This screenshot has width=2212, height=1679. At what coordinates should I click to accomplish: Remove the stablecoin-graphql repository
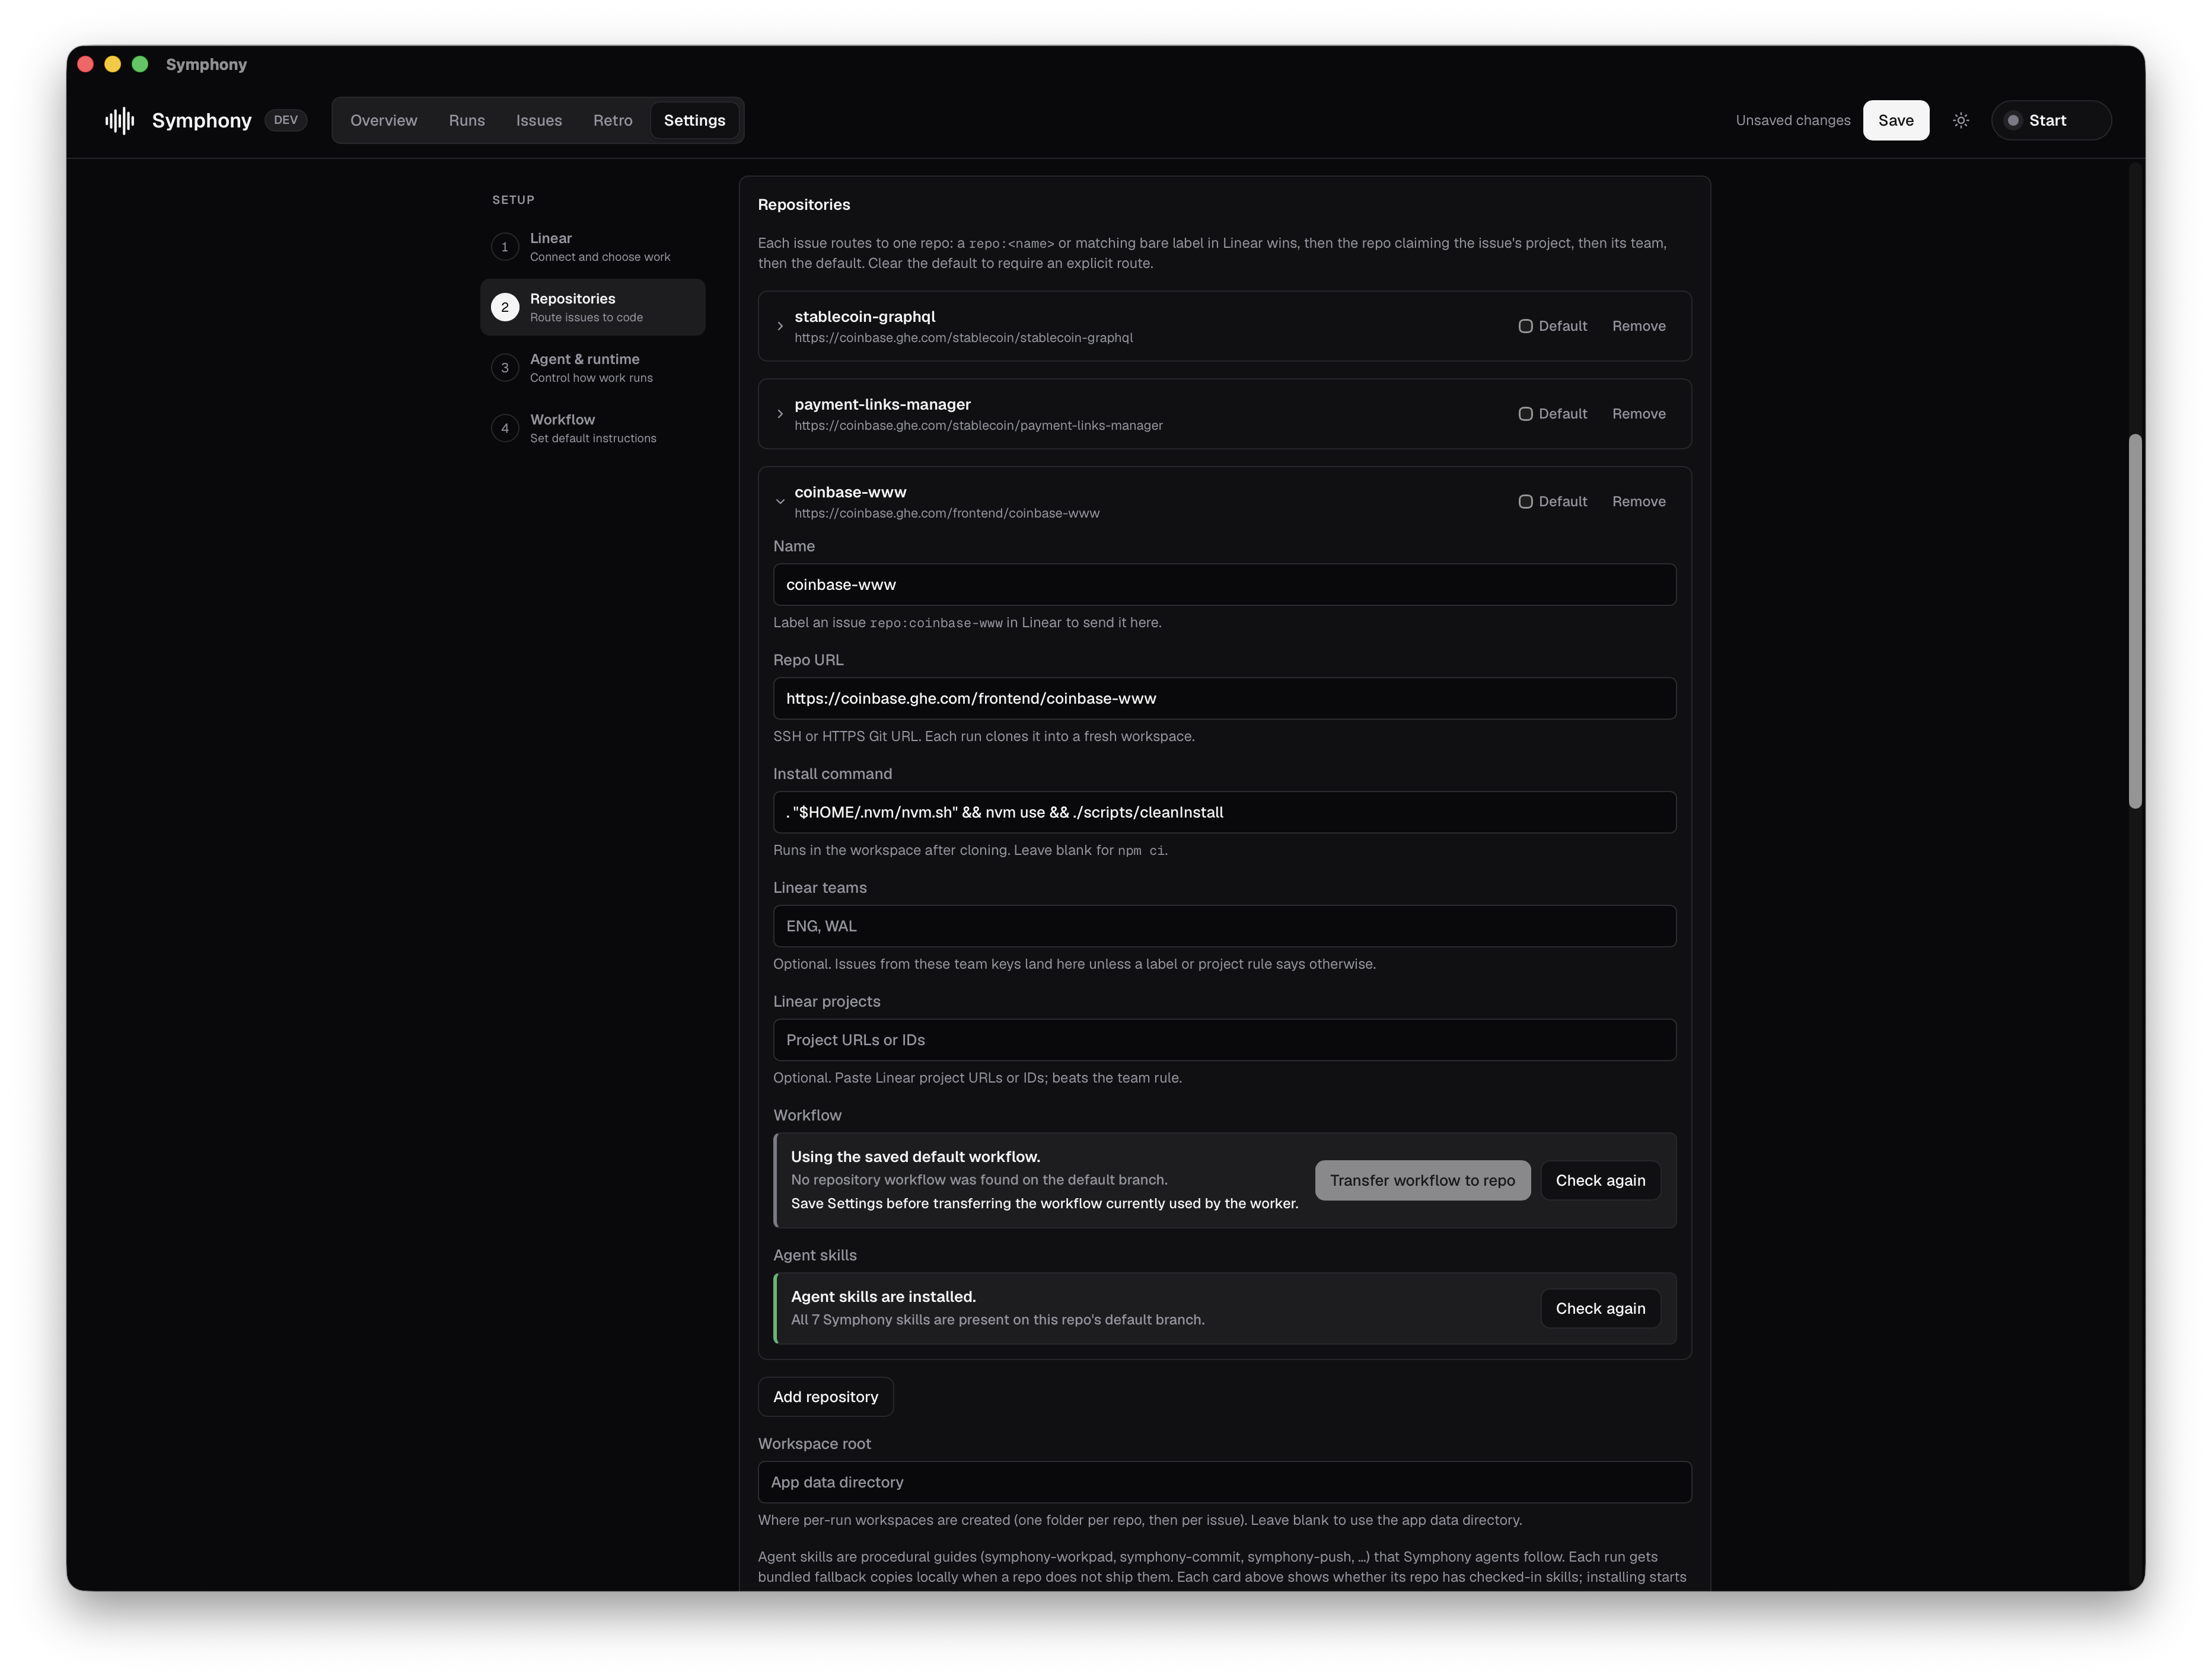[1638, 326]
